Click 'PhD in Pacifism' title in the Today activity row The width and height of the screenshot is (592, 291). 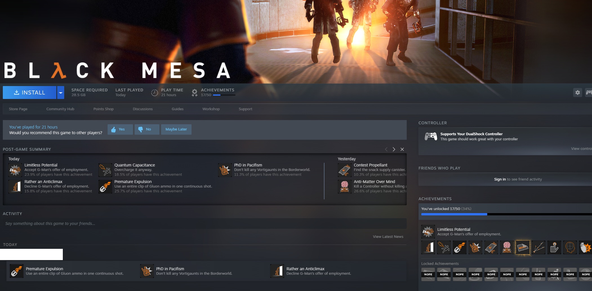click(170, 269)
